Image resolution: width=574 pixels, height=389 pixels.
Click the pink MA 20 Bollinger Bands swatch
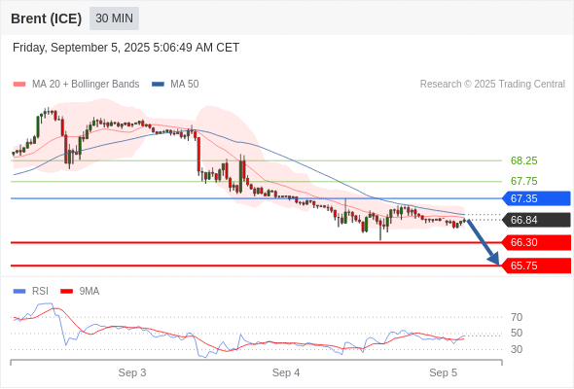coord(19,85)
